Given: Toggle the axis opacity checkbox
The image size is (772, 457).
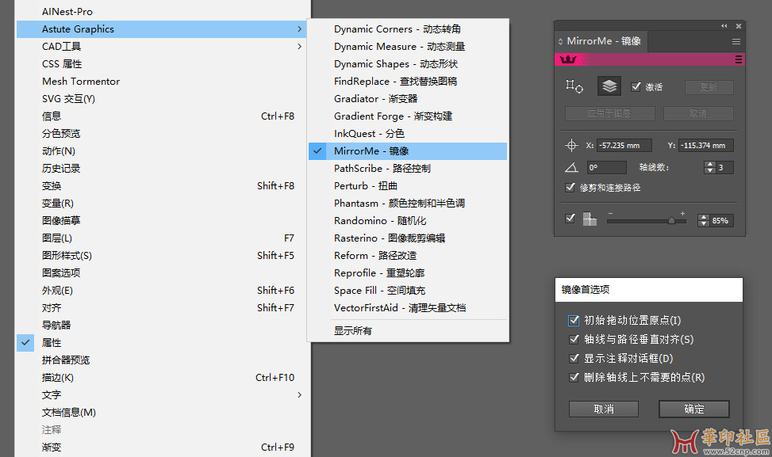Looking at the screenshot, I should click(570, 218).
